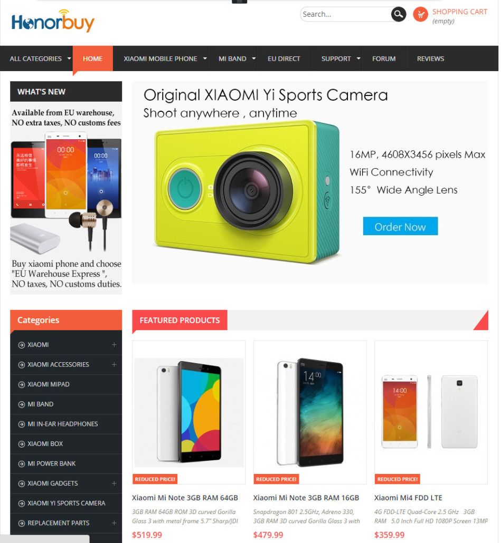501x543 pixels.
Task: Go to the FORUM menu item
Action: tap(384, 59)
